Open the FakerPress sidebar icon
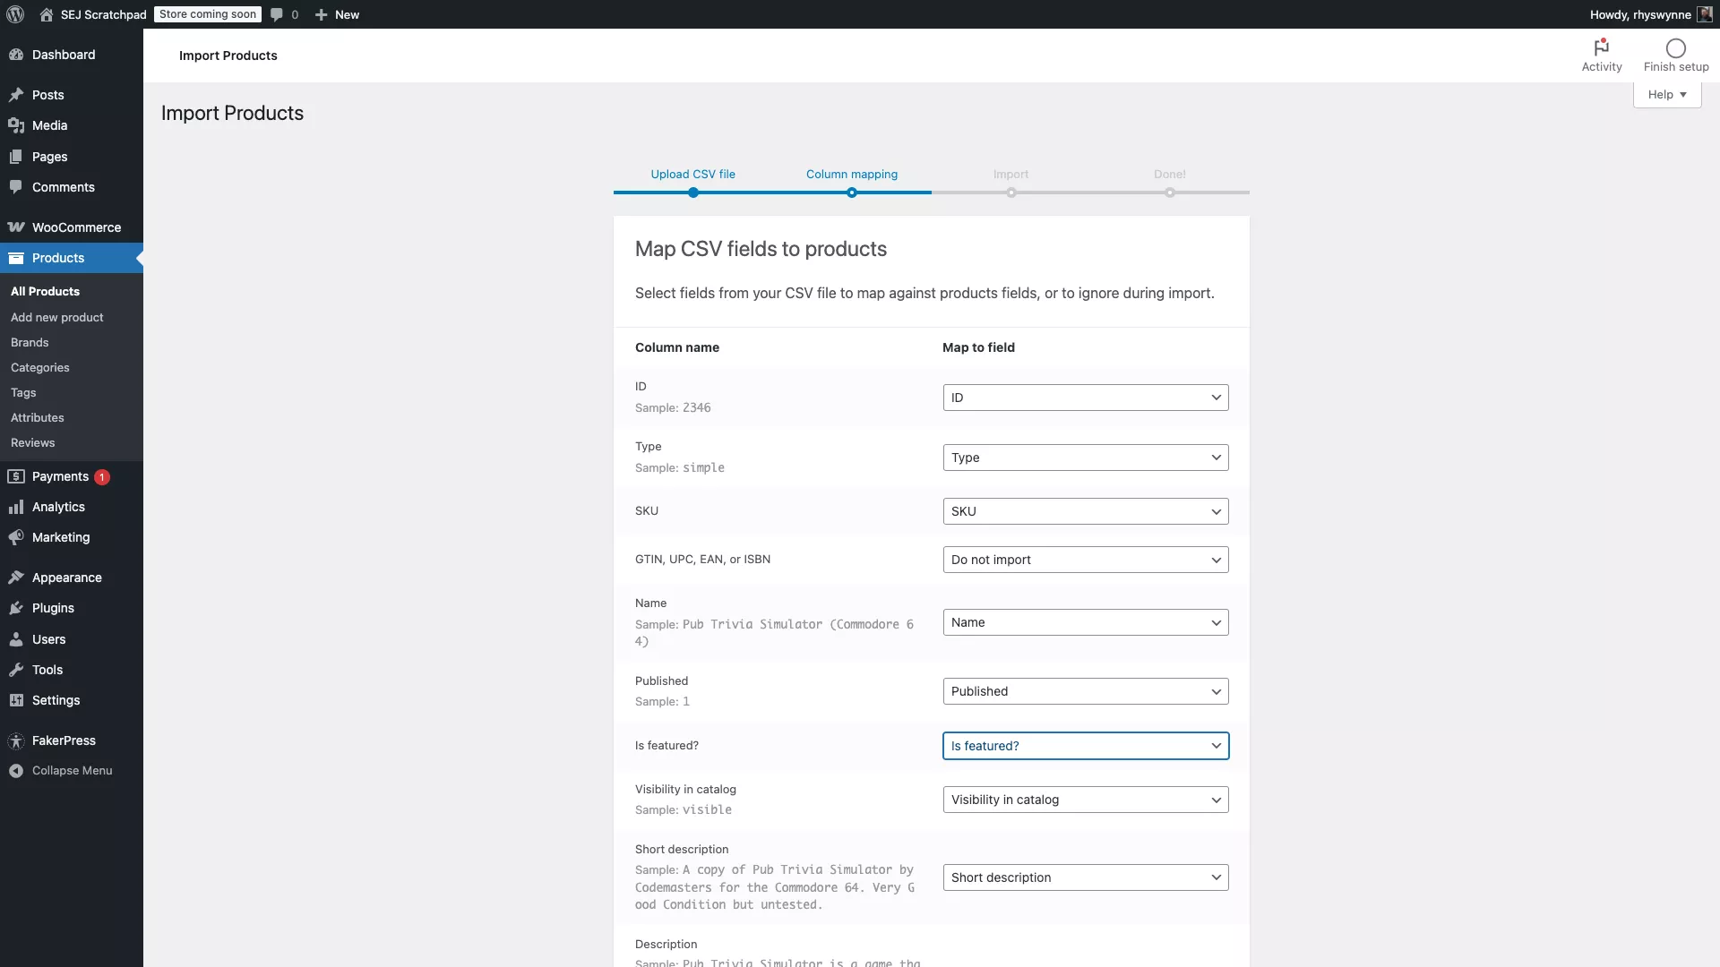The image size is (1720, 967). (16, 740)
